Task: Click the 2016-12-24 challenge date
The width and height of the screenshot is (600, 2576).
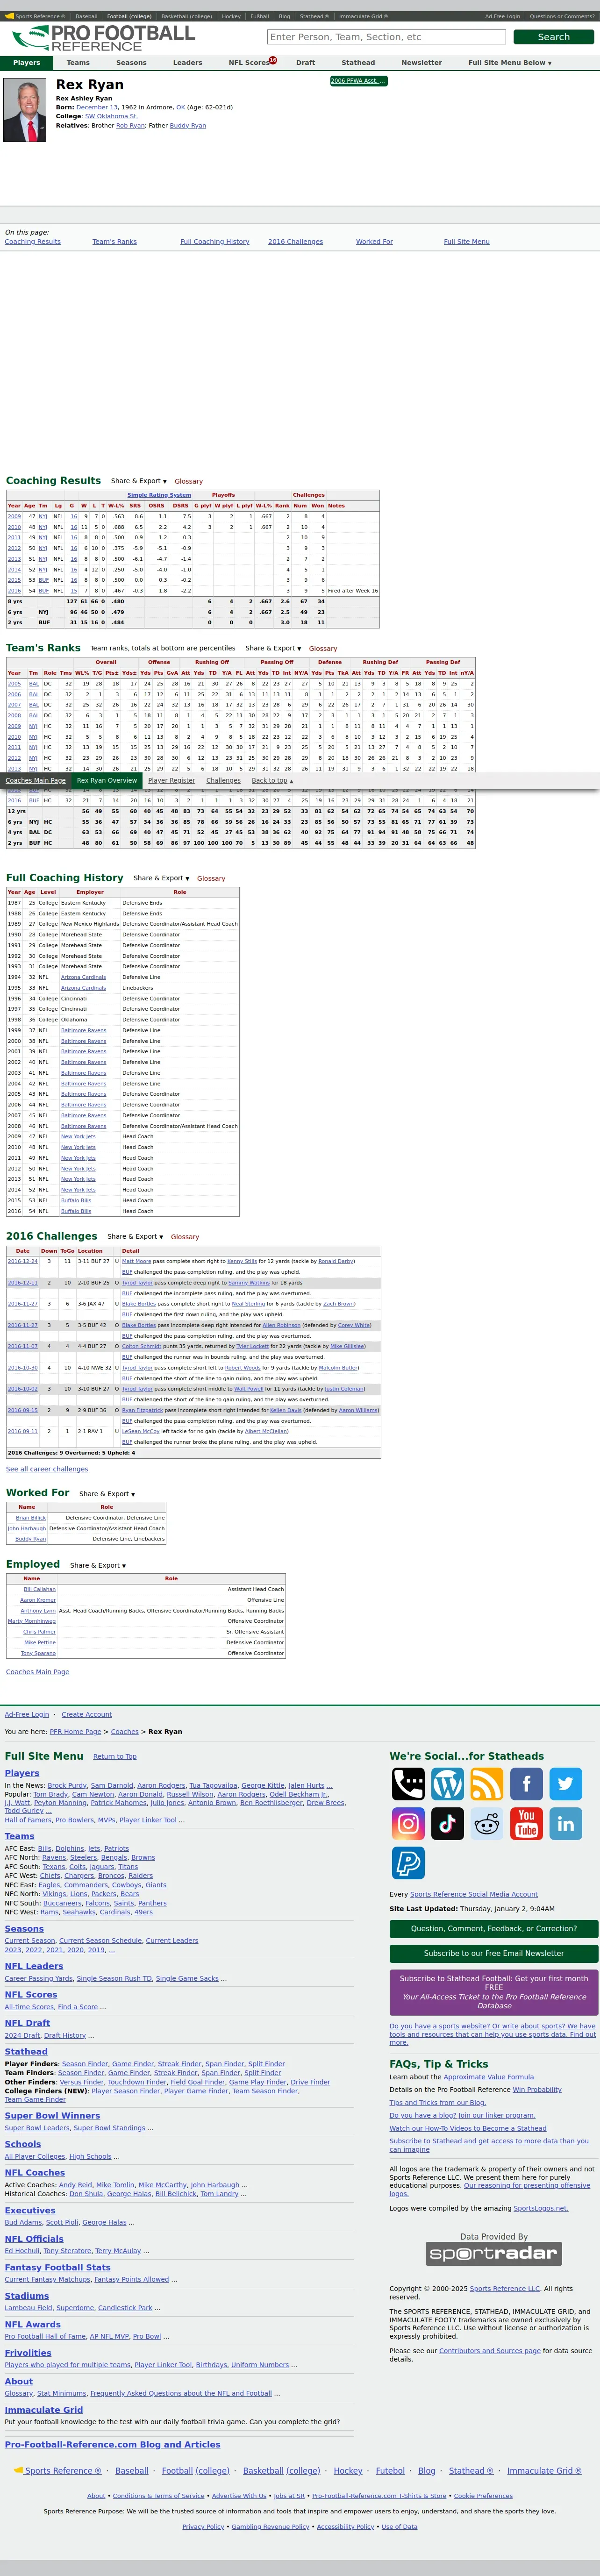Action: coord(23,1261)
